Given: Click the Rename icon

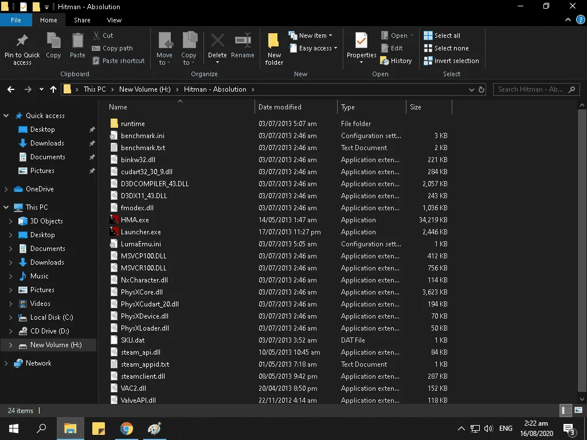Looking at the screenshot, I should [x=242, y=41].
